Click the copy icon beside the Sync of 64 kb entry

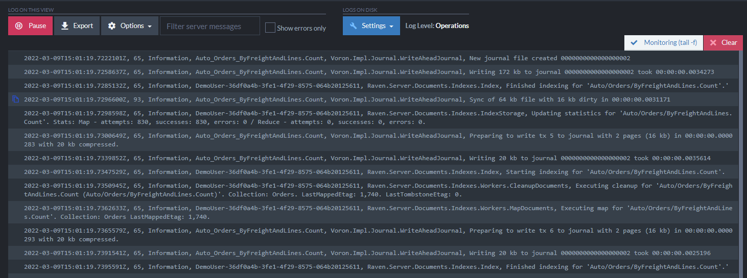tap(16, 99)
